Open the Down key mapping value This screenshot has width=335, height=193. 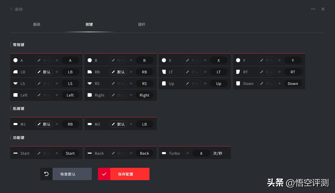point(293,84)
